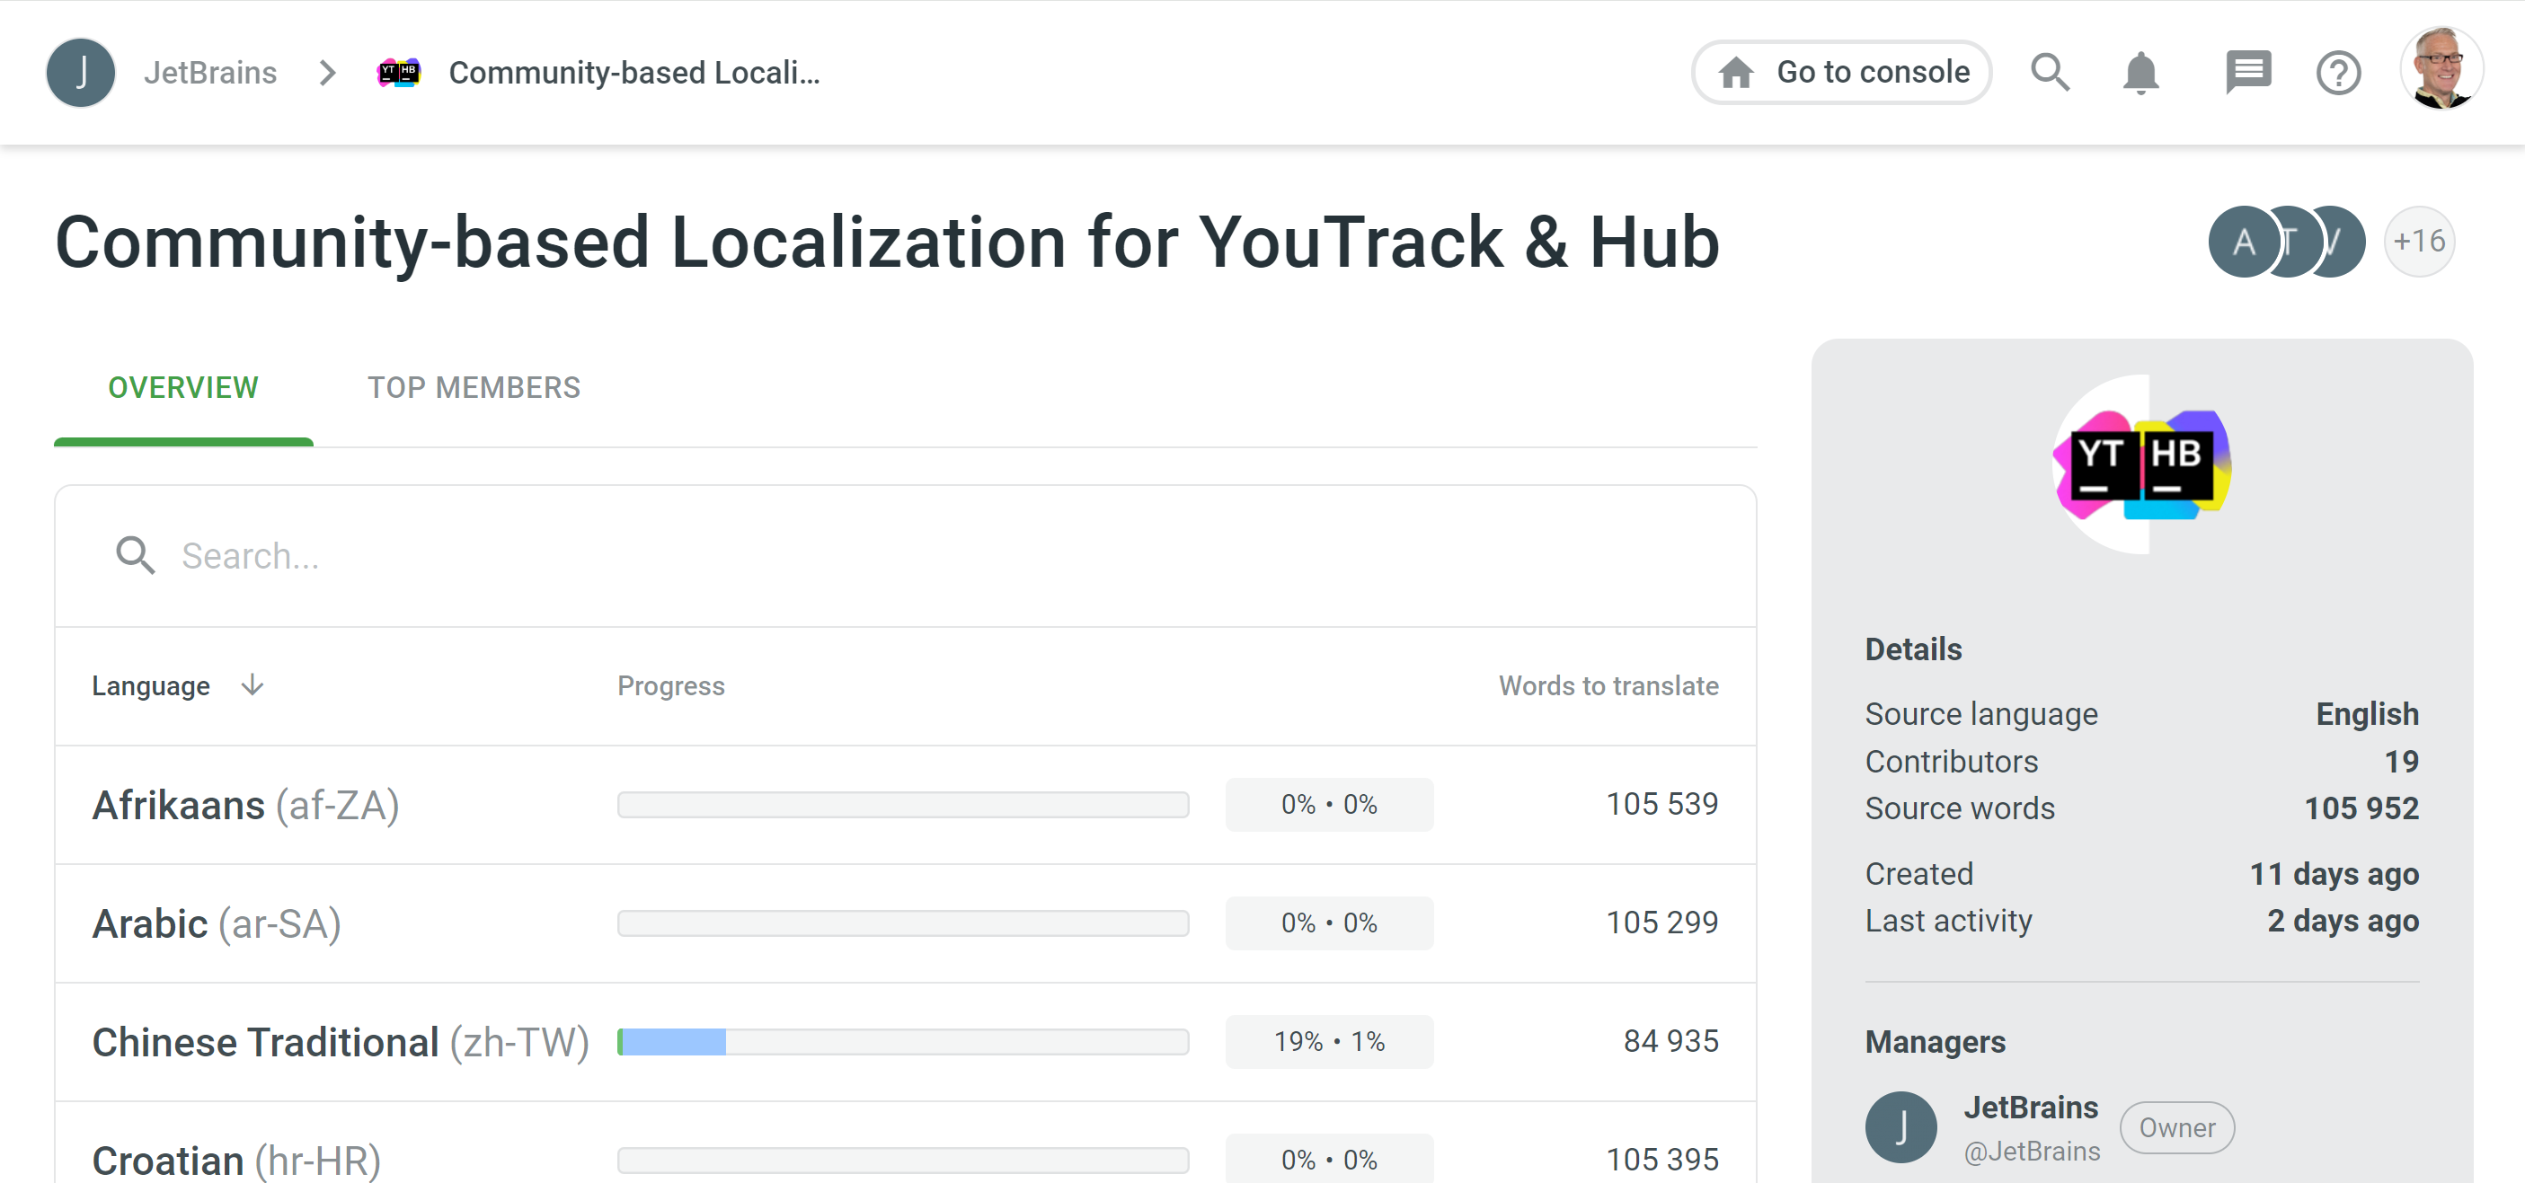The height and width of the screenshot is (1183, 2525).
Task: Click the YT HB project logo in Details panel
Action: pos(2143,467)
